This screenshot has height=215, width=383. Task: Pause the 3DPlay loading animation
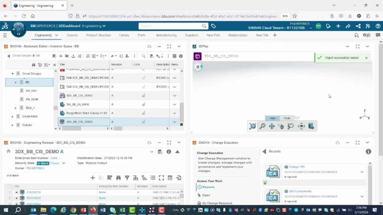198,67
